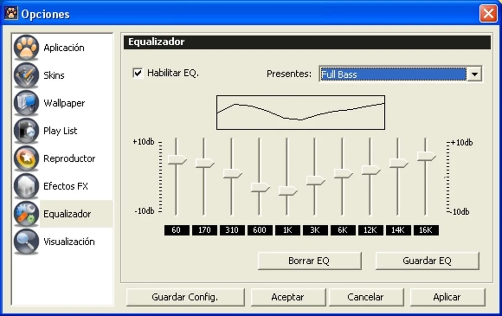
Task: Open the Visualización section label
Action: click(x=69, y=241)
